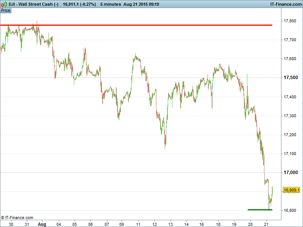Click the 21 date marker on time axis
Viewport: 303px width, 227px height.
tap(266, 224)
